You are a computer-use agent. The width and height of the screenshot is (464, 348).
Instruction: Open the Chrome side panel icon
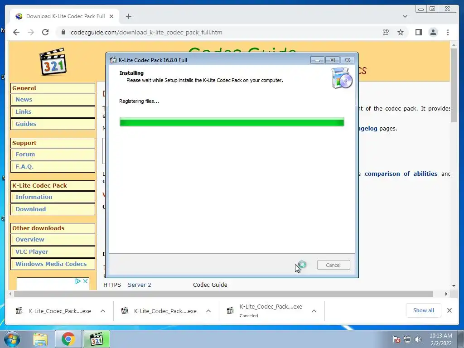coord(418,32)
